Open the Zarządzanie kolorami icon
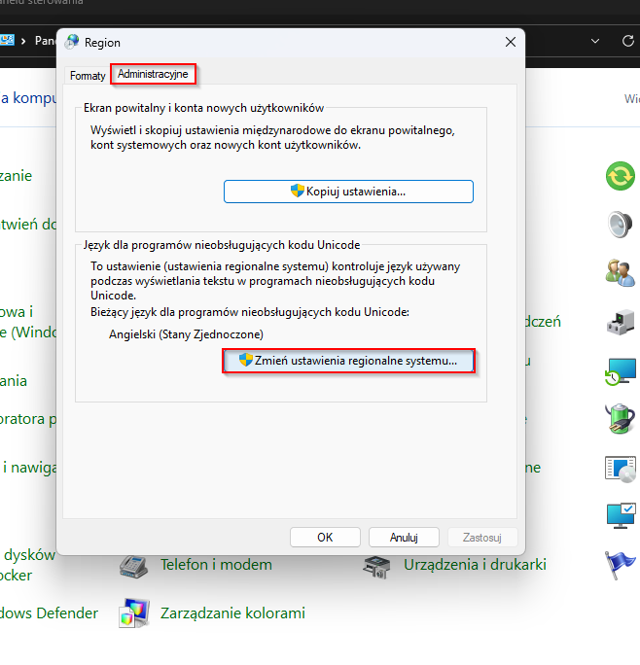The width and height of the screenshot is (640, 665). (133, 613)
